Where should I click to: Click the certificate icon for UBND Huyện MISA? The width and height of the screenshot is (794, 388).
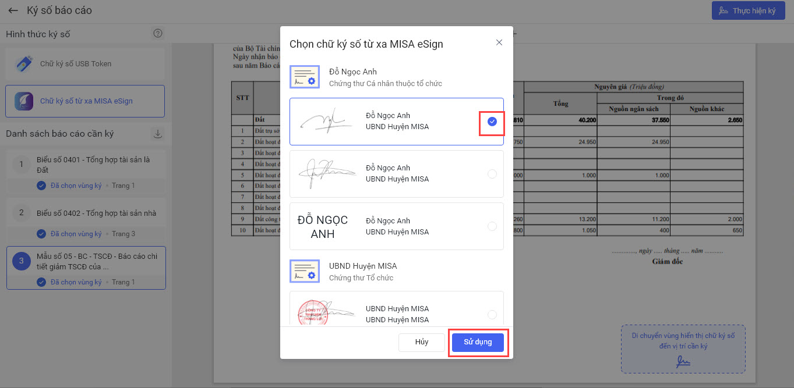point(304,272)
